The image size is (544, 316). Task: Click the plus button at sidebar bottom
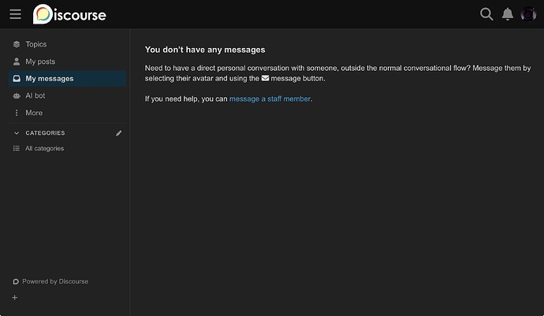[x=14, y=298]
